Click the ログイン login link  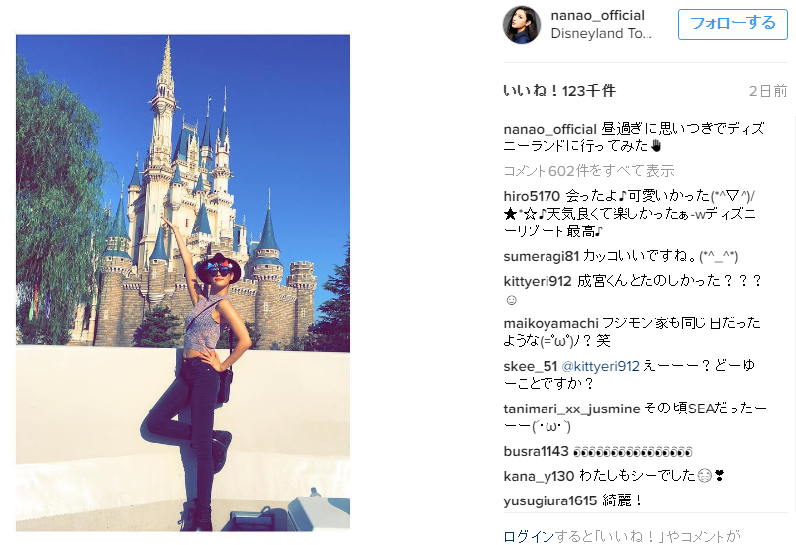(x=529, y=536)
